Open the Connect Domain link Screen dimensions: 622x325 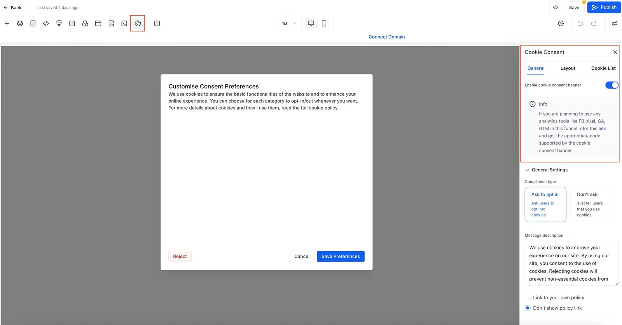pyautogui.click(x=386, y=37)
